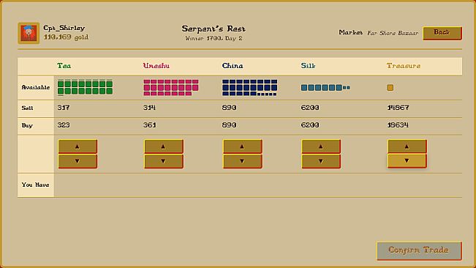Click the highlighted down arrow under Treasure
Image resolution: width=476 pixels, height=268 pixels.
click(x=407, y=161)
